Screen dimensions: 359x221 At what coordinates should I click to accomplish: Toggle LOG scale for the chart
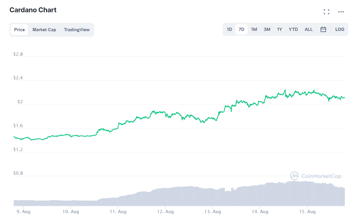point(339,29)
